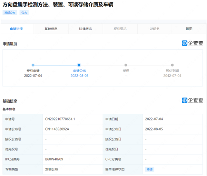Click the 专利类型 value 发明公布

click(x=52, y=169)
